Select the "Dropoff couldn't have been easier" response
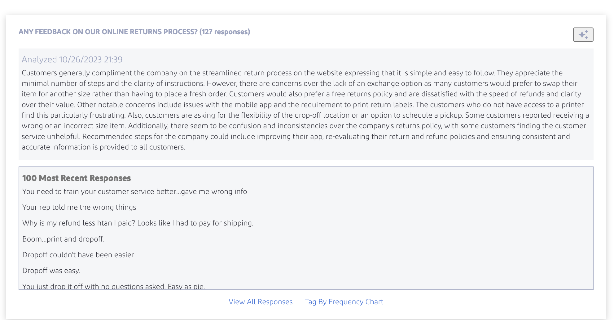Viewport: 614px width, 320px height. 78,255
